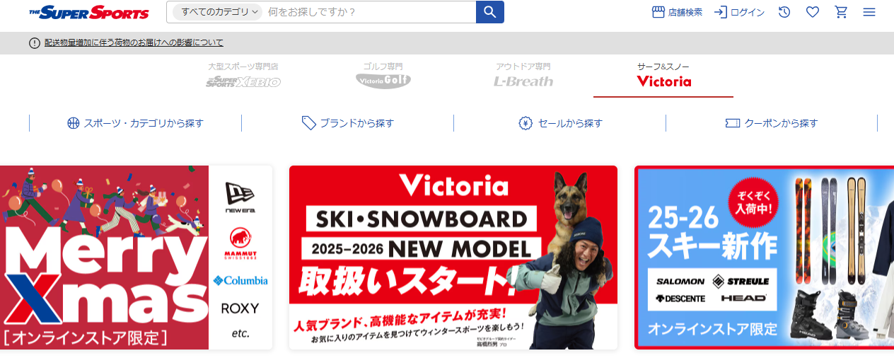894x358 pixels.
Task: Click The Super Sports logo
Action: click(89, 12)
